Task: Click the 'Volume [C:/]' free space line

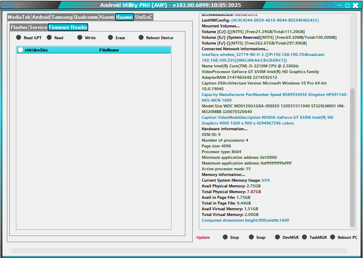Action: [x=253, y=32]
